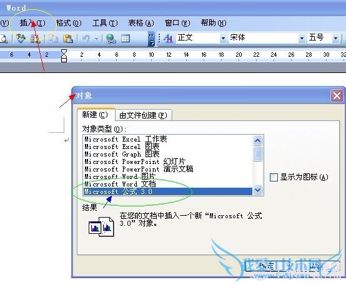This screenshot has height=285, width=346.
Task: Open the 插入(I) menu
Action: click(x=32, y=23)
